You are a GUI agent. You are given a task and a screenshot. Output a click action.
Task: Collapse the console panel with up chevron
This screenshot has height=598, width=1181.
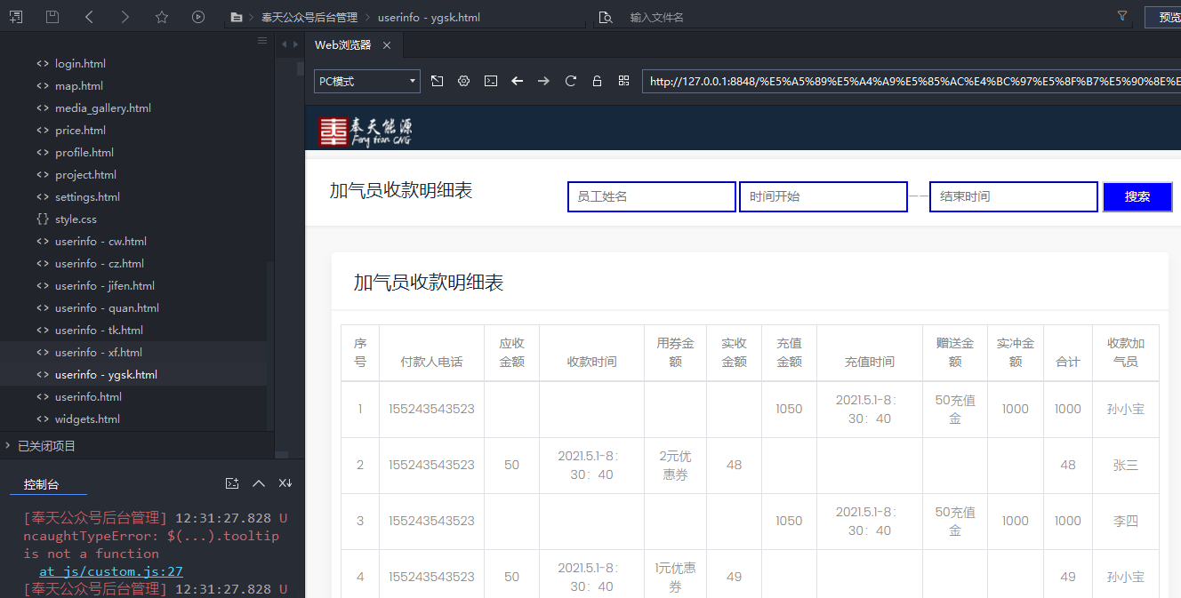(x=259, y=483)
